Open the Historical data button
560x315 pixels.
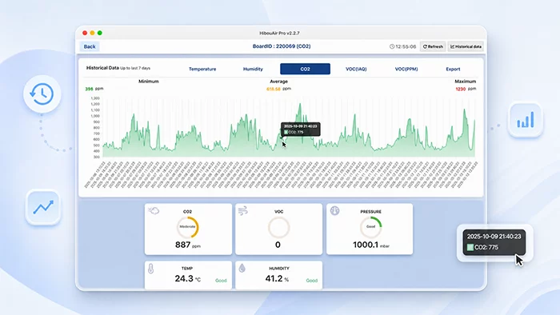466,46
